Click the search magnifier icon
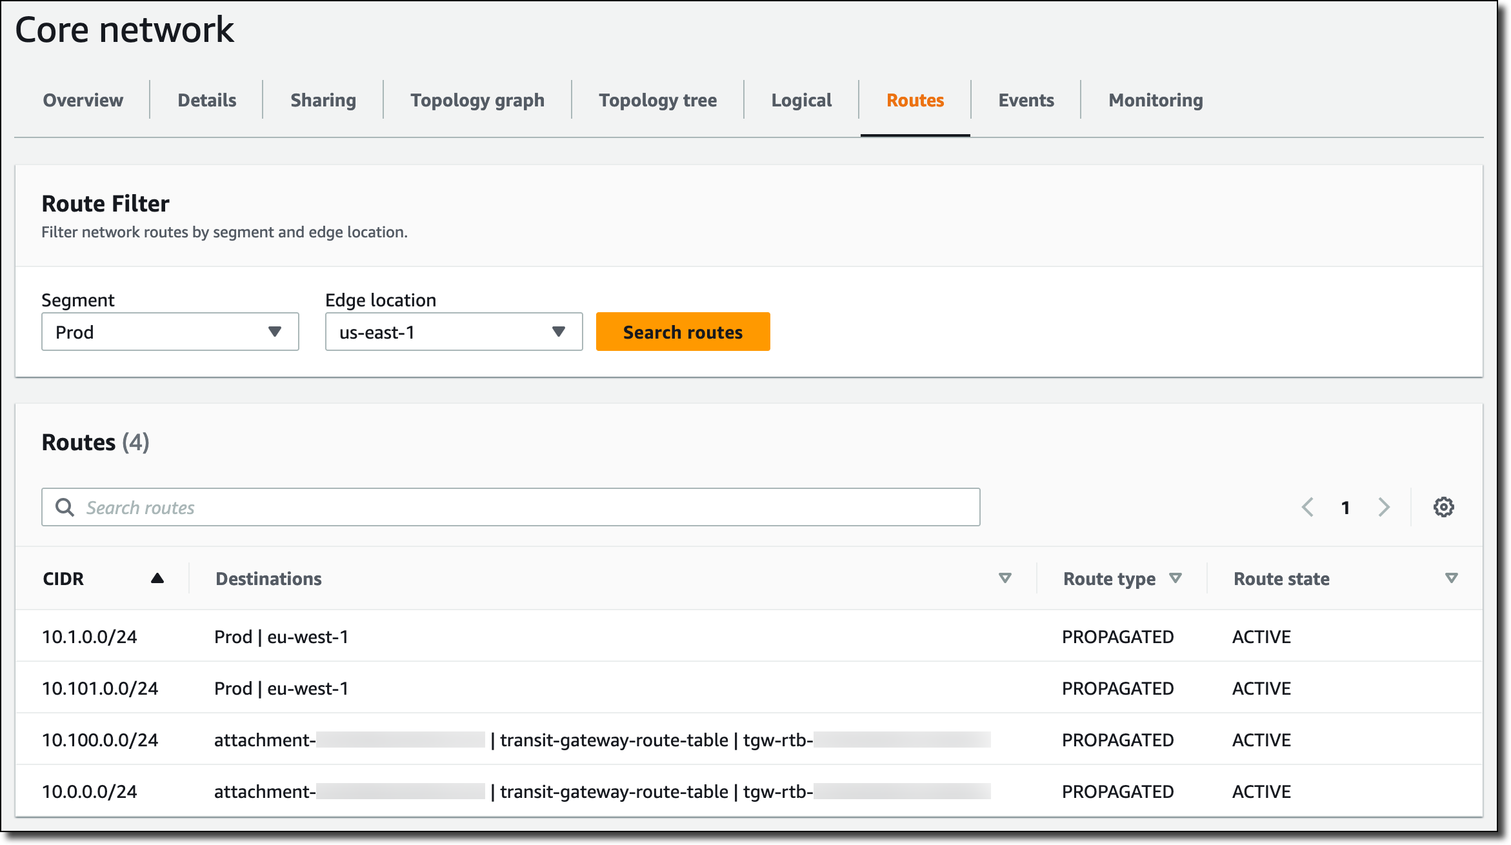This screenshot has height=845, width=1511. pos(65,507)
